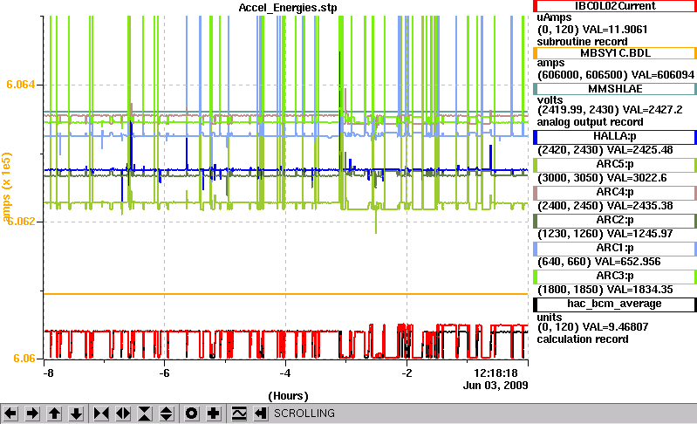Click the -8 hours x-axis label
Image resolution: width=697 pixels, height=424 pixels.
coord(48,373)
